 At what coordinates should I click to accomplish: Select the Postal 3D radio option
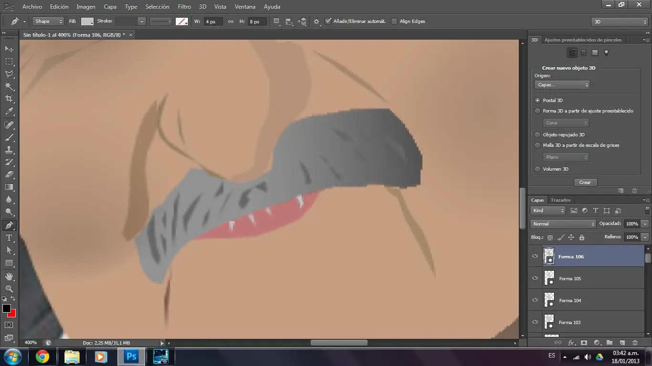coord(538,101)
